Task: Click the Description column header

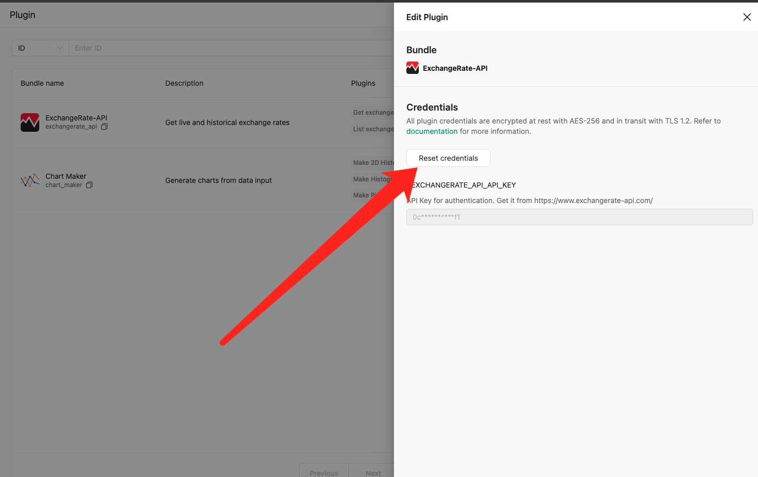Action: tap(184, 83)
